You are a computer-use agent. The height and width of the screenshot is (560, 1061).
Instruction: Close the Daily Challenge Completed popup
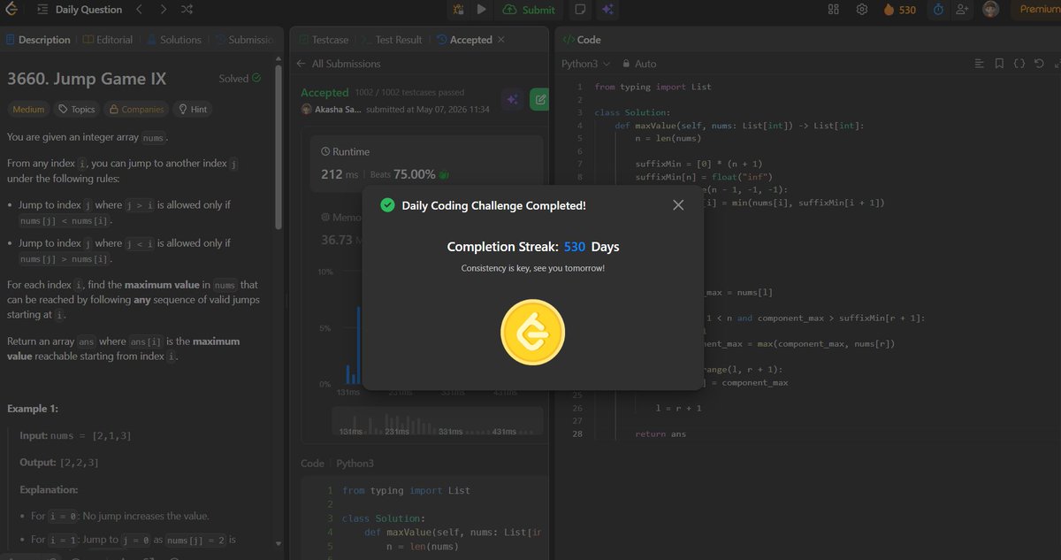pyautogui.click(x=678, y=205)
